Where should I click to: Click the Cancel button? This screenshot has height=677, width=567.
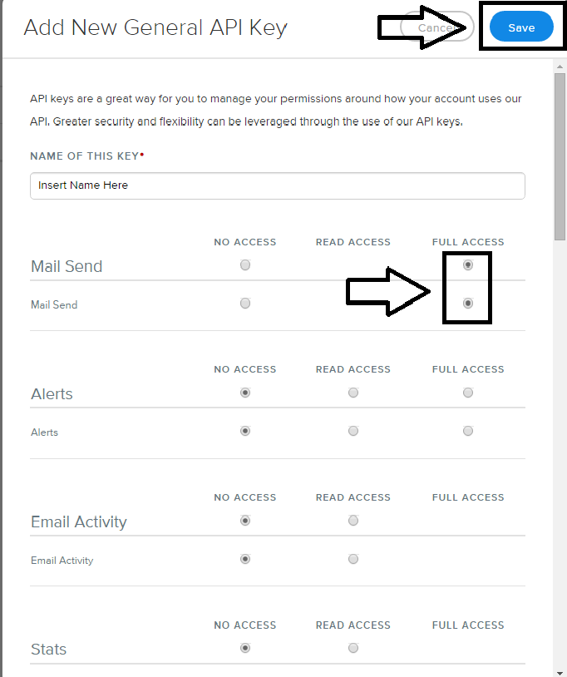435,27
